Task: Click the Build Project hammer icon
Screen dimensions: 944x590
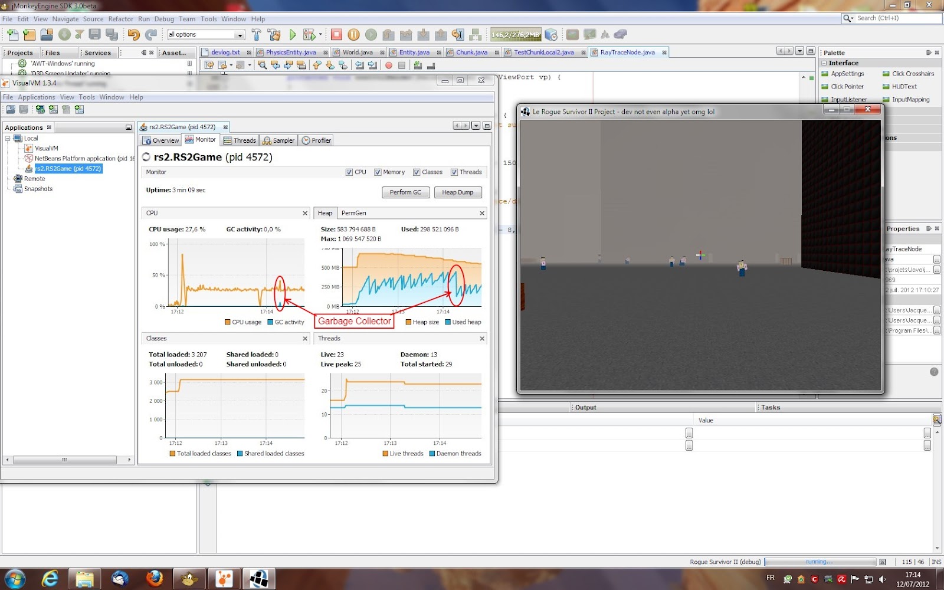Action: pos(256,35)
